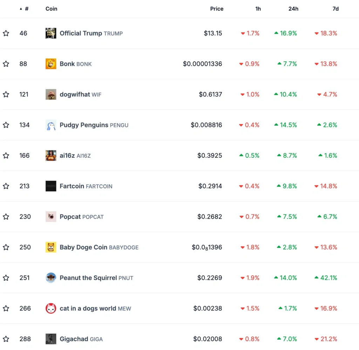
Task: Click the Official Trump coin logo
Action: click(x=51, y=33)
